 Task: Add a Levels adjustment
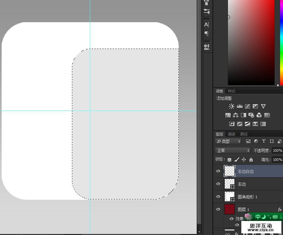(x=240, y=106)
